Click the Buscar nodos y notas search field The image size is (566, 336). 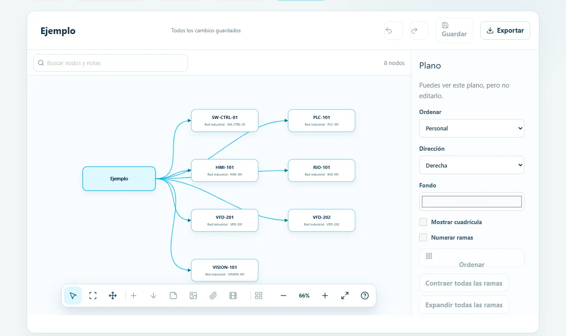click(111, 63)
